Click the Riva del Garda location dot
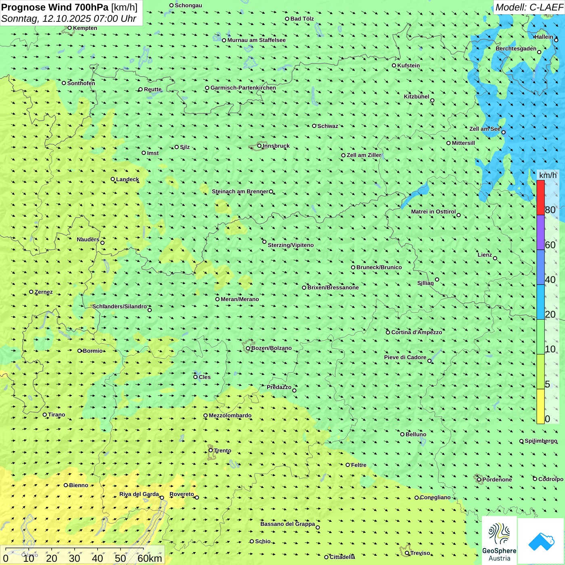This screenshot has width=565, height=565. click(162, 498)
